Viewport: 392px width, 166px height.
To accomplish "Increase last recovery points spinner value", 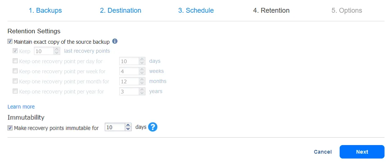I will click(x=57, y=49).
